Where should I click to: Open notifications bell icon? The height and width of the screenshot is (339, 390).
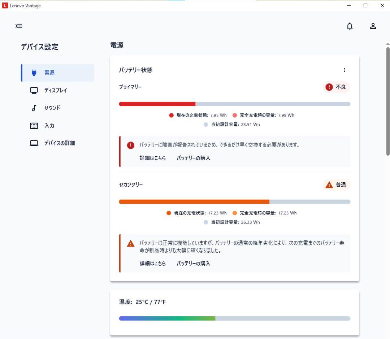(350, 26)
